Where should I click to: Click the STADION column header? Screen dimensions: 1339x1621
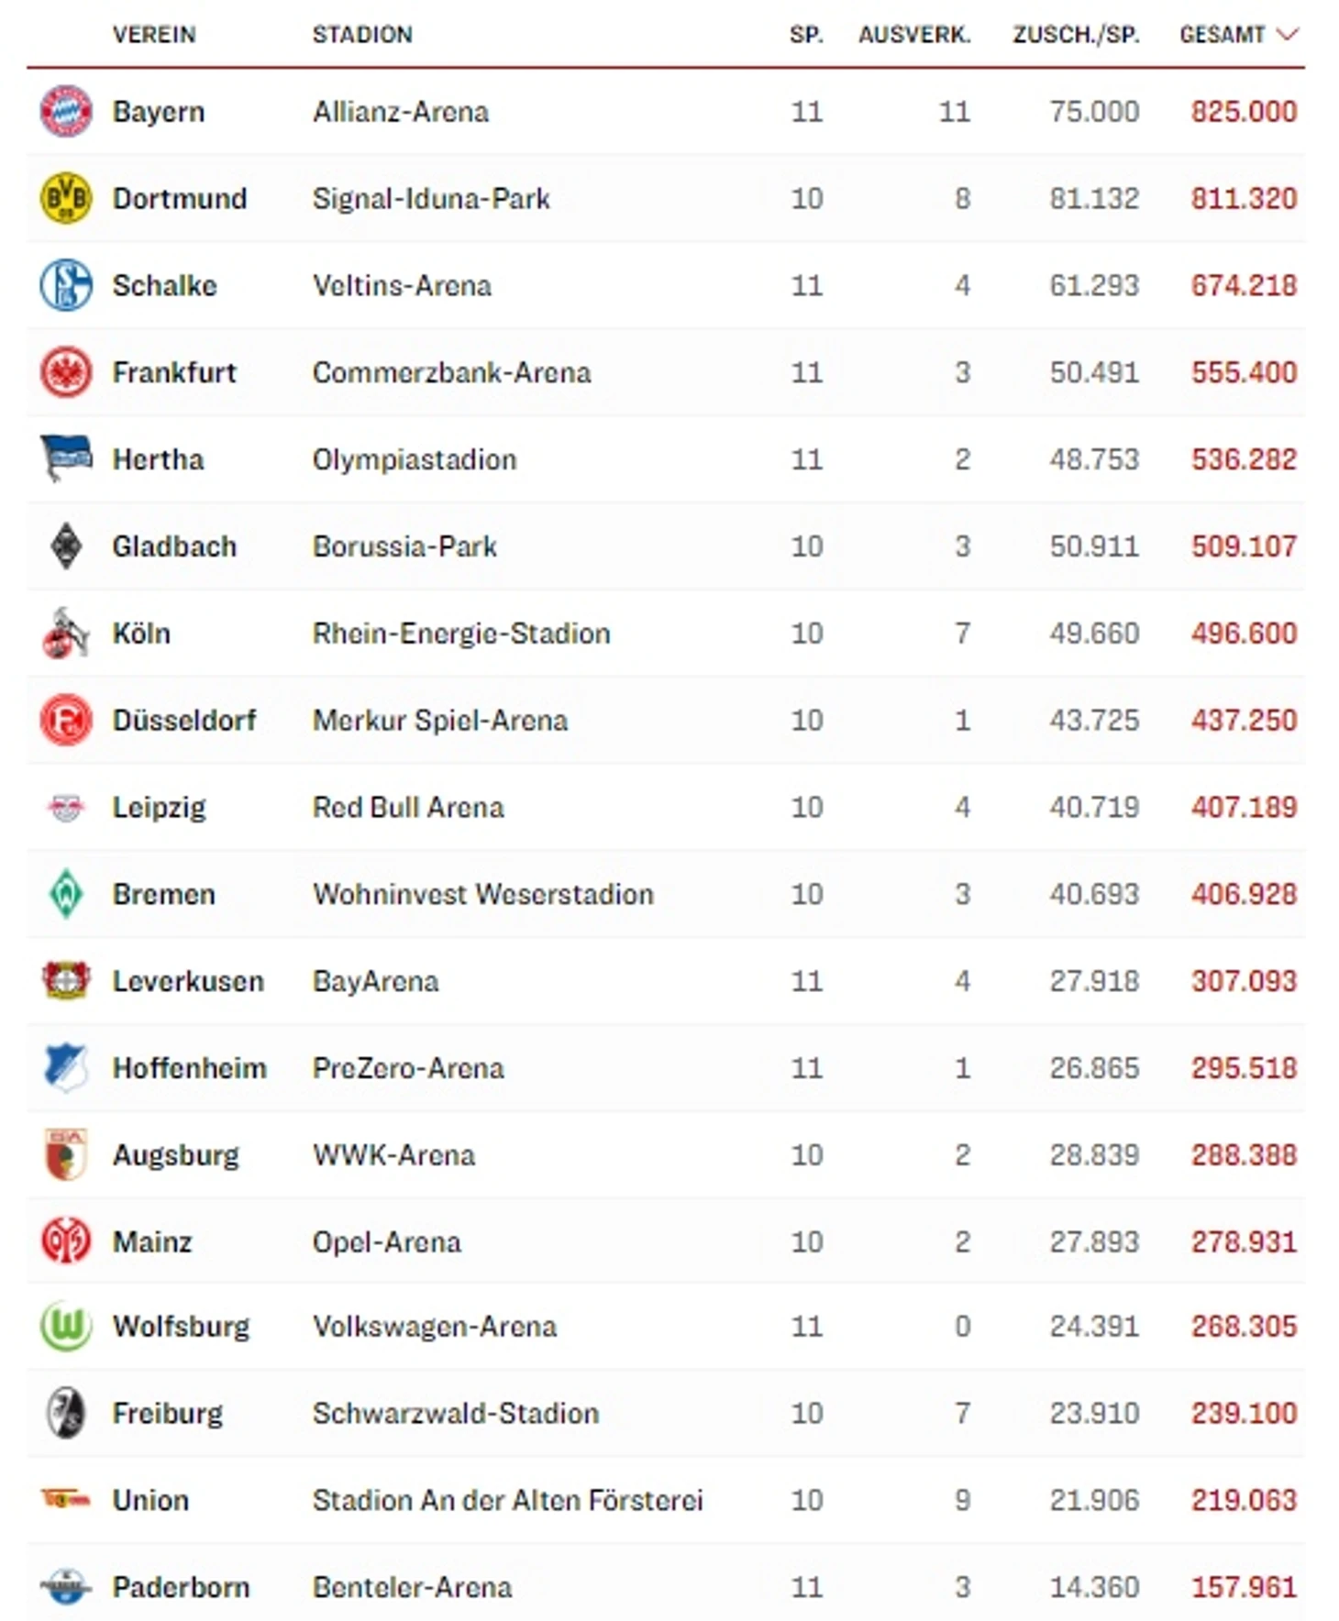[362, 35]
